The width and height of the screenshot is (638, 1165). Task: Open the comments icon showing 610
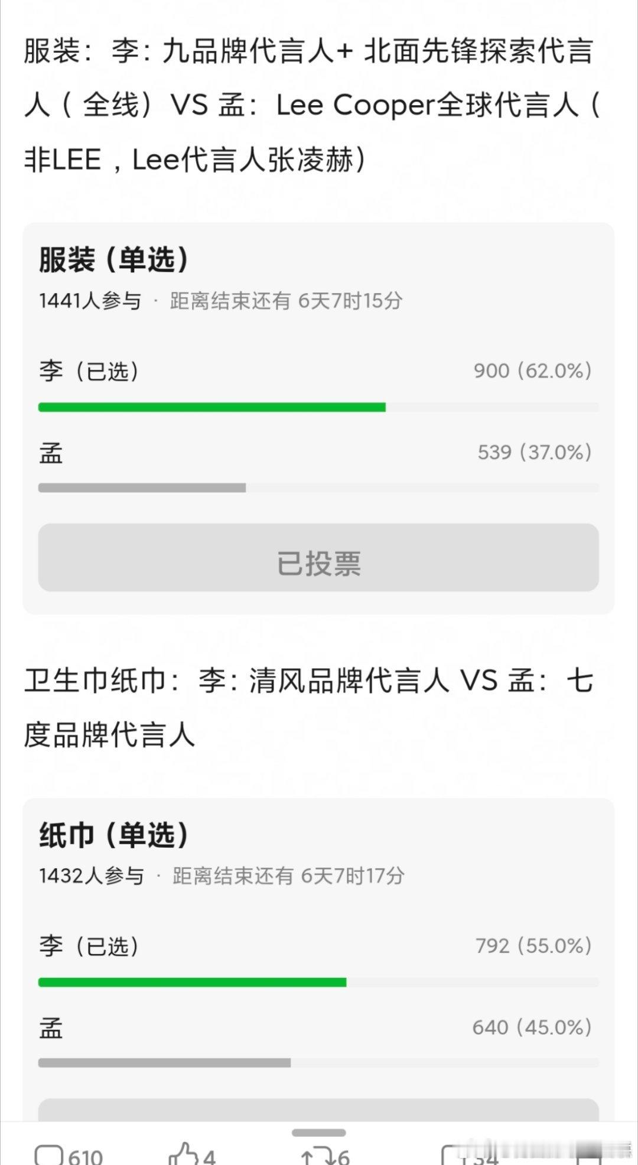(48, 1155)
